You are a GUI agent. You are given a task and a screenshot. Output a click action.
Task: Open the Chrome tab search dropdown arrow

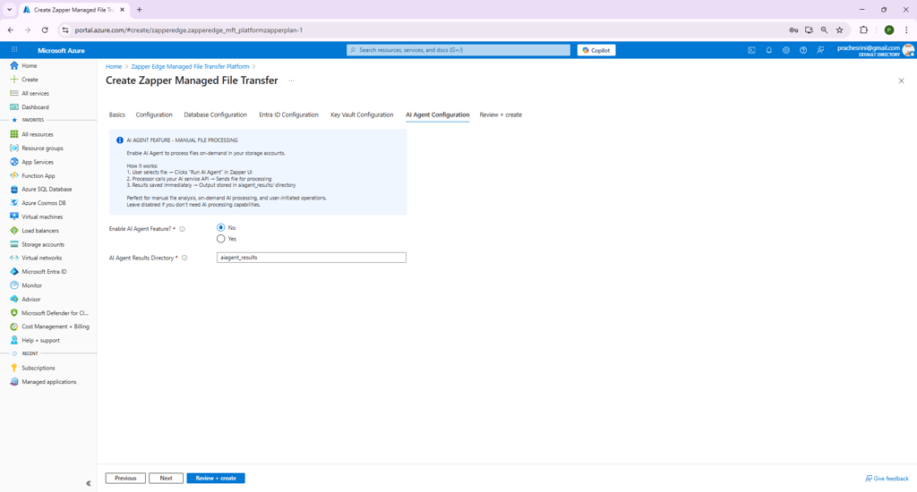point(9,10)
